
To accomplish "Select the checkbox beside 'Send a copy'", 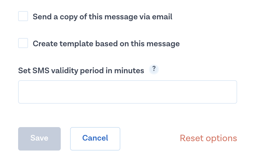I will point(23,16).
